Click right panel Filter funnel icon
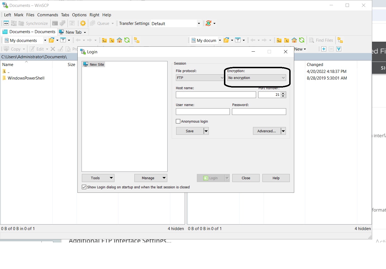386x269 pixels. [x=238, y=40]
